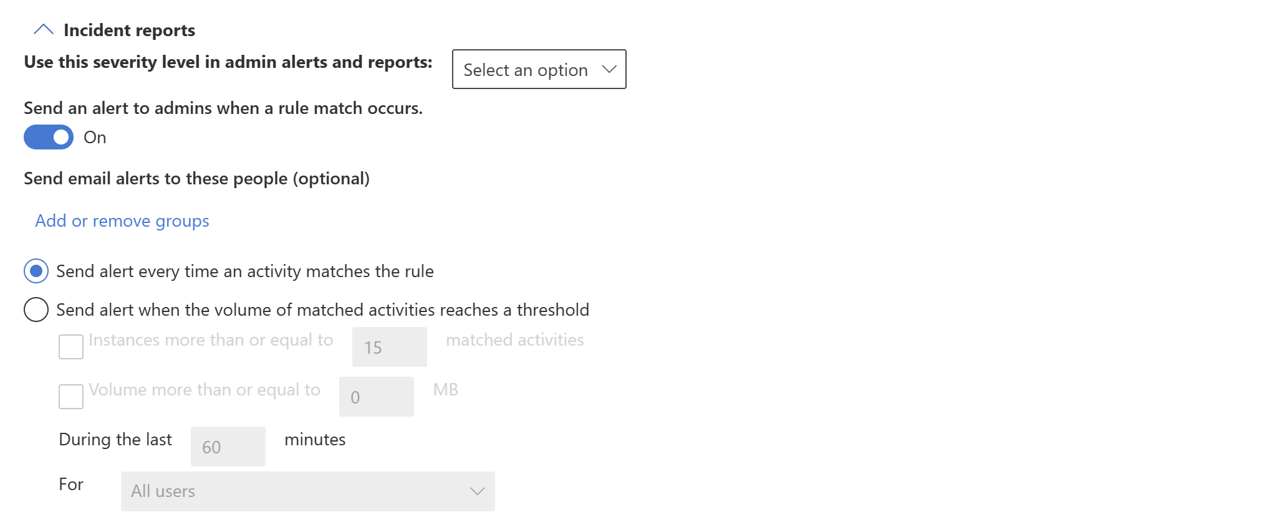Click the selected radio circle indicator

pos(36,271)
